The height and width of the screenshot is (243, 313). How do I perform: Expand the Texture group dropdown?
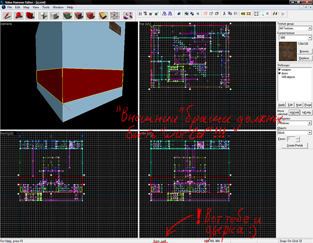pos(309,28)
